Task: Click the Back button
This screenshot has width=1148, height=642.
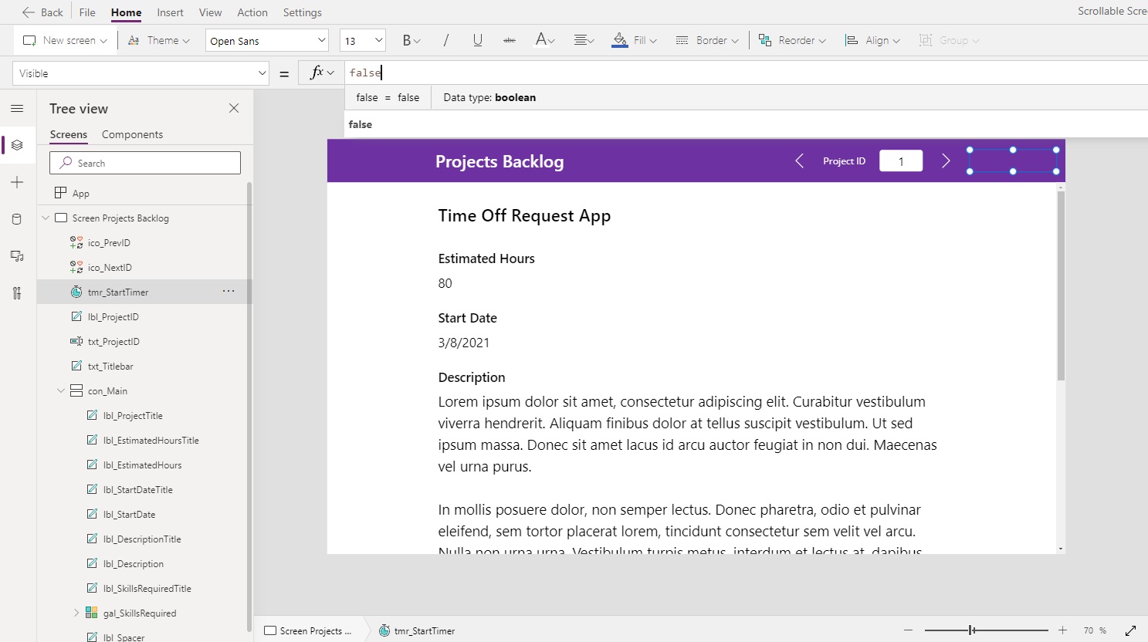Action: tap(43, 12)
